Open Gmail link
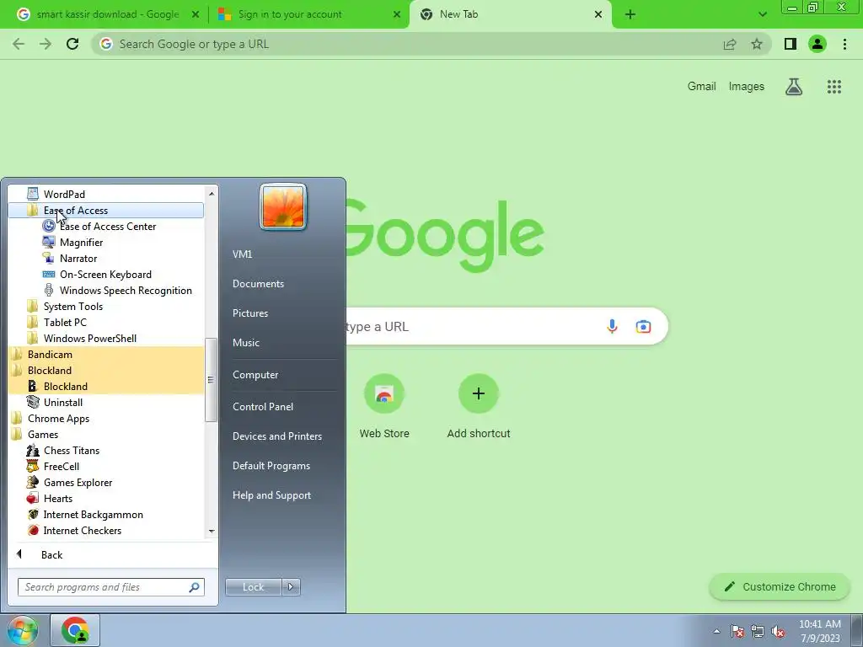Viewport: 863px width, 647px height. click(x=701, y=87)
